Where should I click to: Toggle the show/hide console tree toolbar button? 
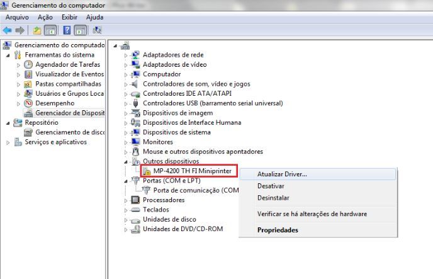click(x=50, y=30)
